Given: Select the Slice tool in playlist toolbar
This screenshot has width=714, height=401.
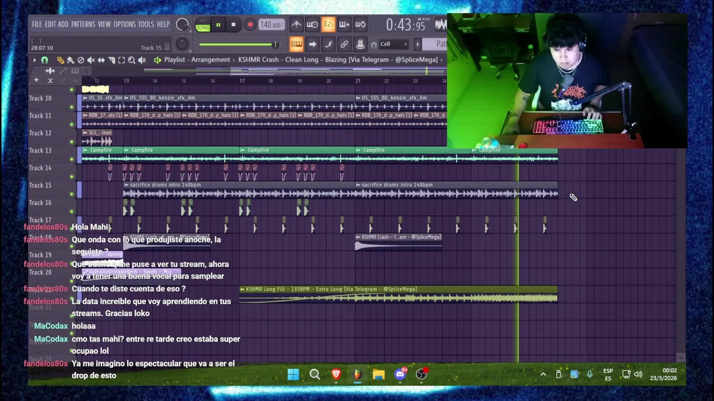Looking at the screenshot, I should pyautogui.click(x=112, y=60).
